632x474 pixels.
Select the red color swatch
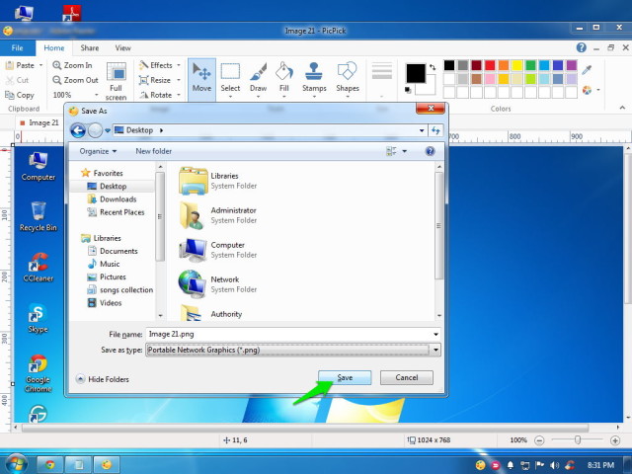tap(490, 65)
